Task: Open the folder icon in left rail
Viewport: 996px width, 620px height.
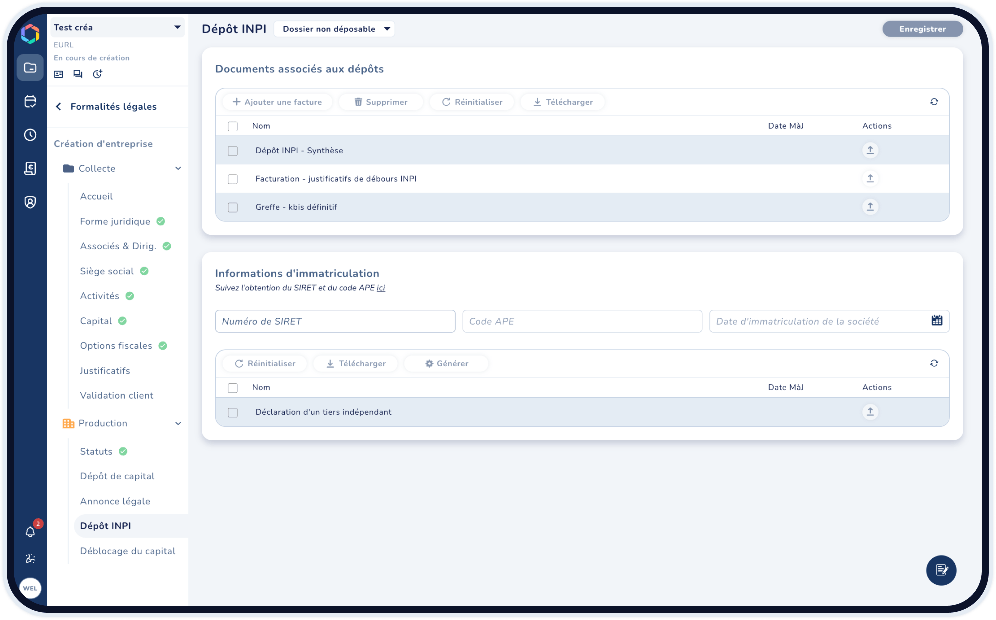Action: click(30, 68)
